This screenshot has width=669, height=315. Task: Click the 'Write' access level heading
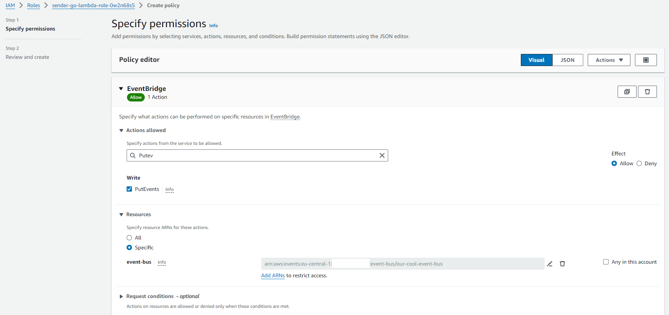[x=133, y=178]
